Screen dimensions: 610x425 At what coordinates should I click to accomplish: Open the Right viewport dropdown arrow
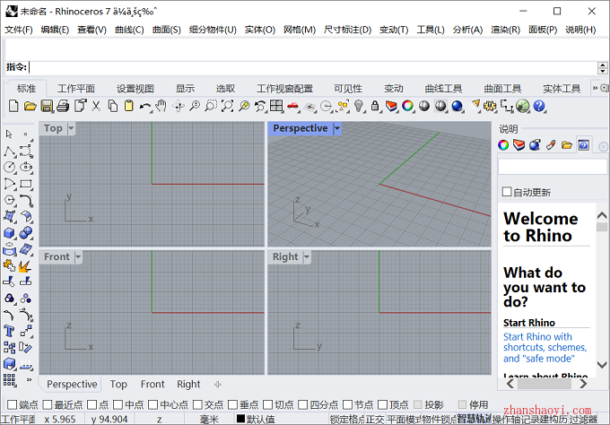(306, 256)
